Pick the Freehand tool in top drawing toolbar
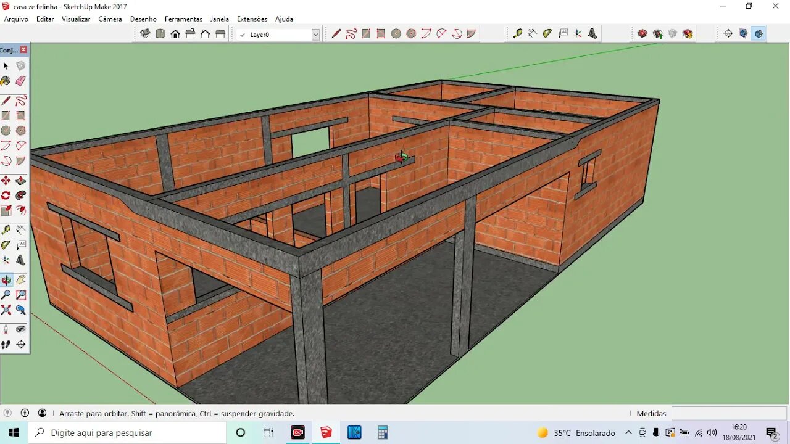The width and height of the screenshot is (790, 444). tap(351, 34)
